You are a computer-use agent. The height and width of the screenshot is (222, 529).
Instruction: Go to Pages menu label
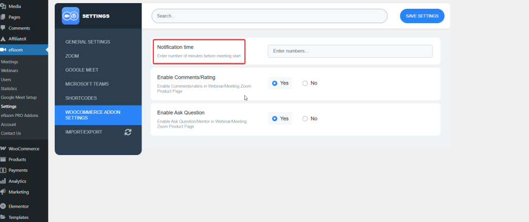pos(14,17)
